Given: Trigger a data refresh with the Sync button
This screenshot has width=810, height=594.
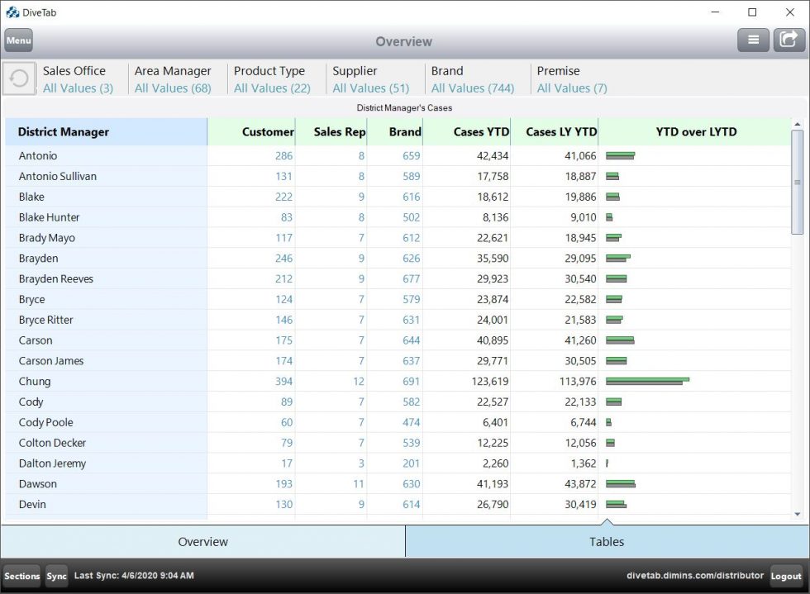Looking at the screenshot, I should (56, 576).
